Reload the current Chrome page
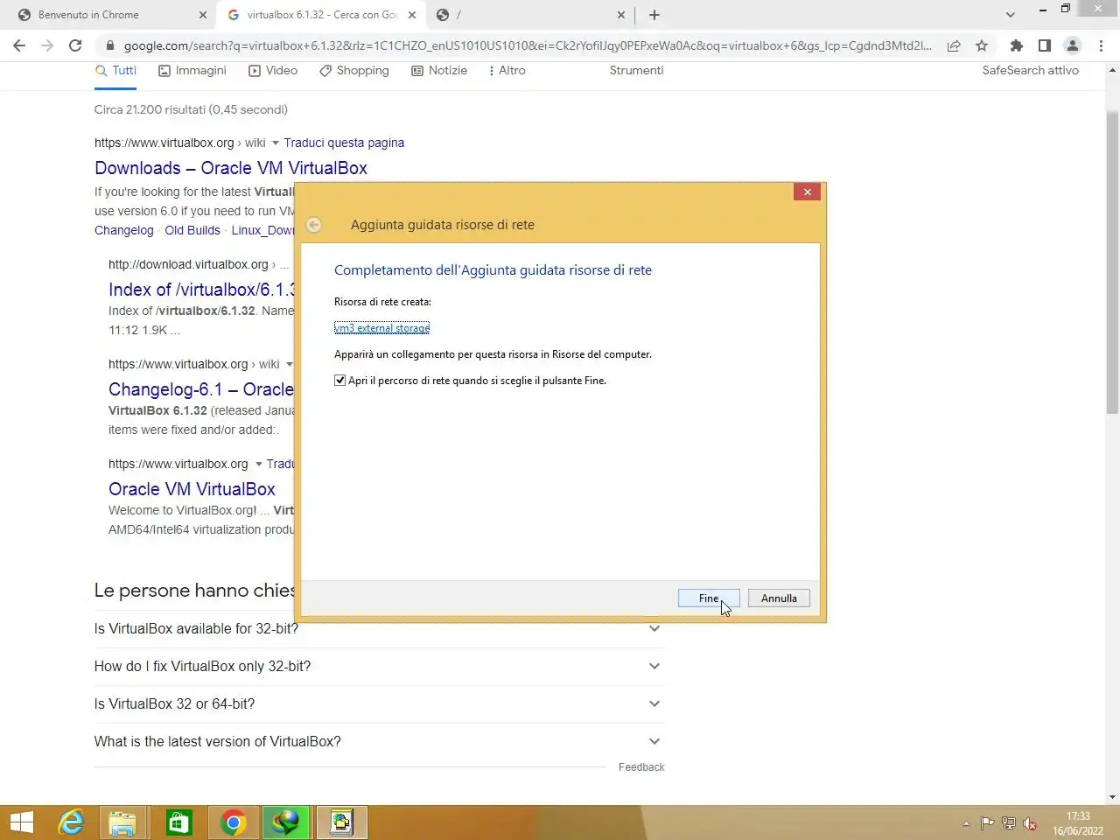1120x840 pixels. [75, 45]
